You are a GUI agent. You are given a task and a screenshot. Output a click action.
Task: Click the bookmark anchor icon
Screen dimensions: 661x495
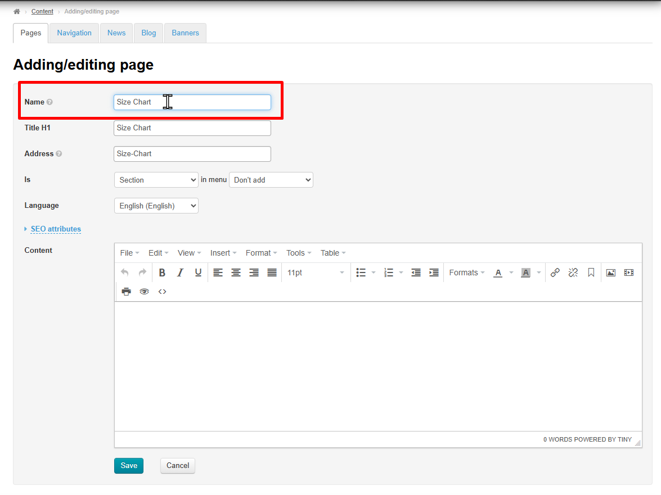pyautogui.click(x=591, y=273)
